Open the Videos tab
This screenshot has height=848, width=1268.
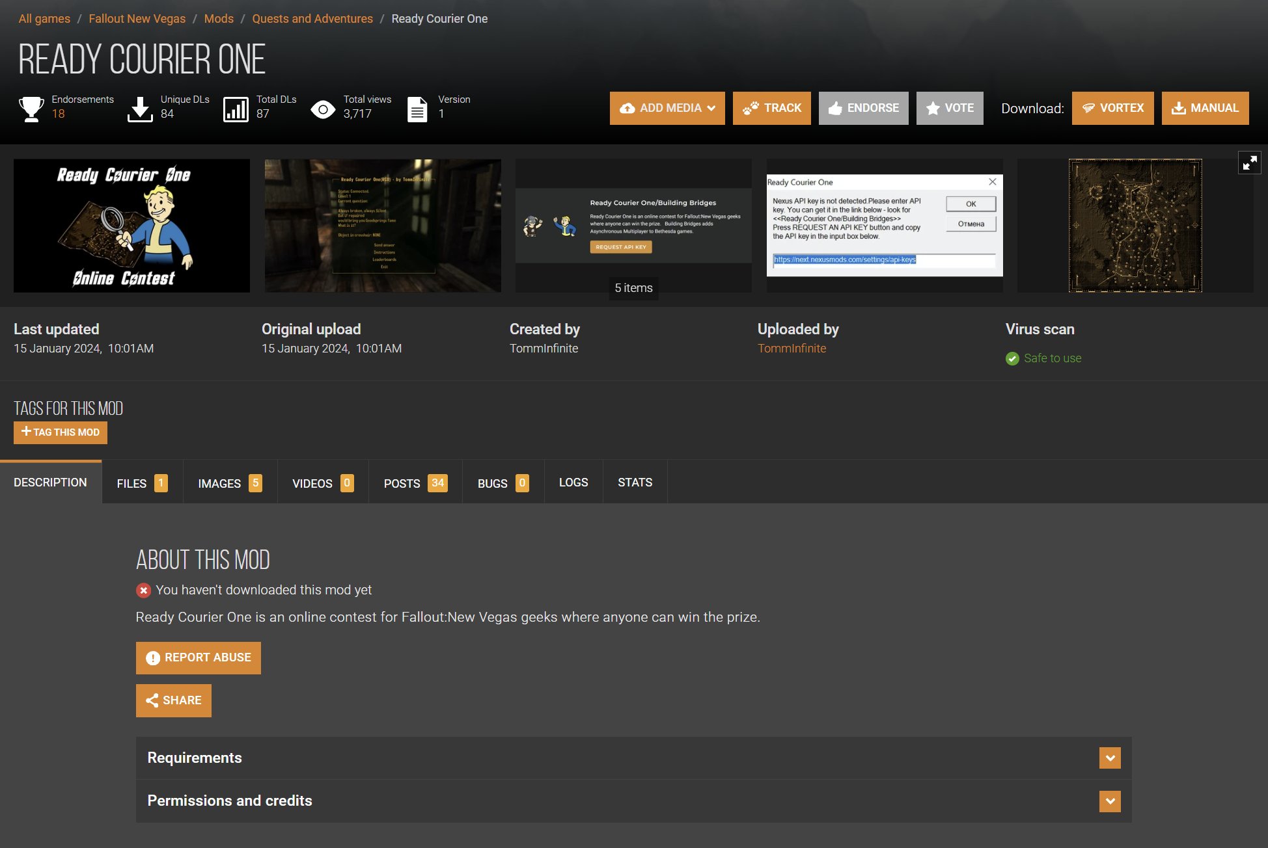point(324,483)
